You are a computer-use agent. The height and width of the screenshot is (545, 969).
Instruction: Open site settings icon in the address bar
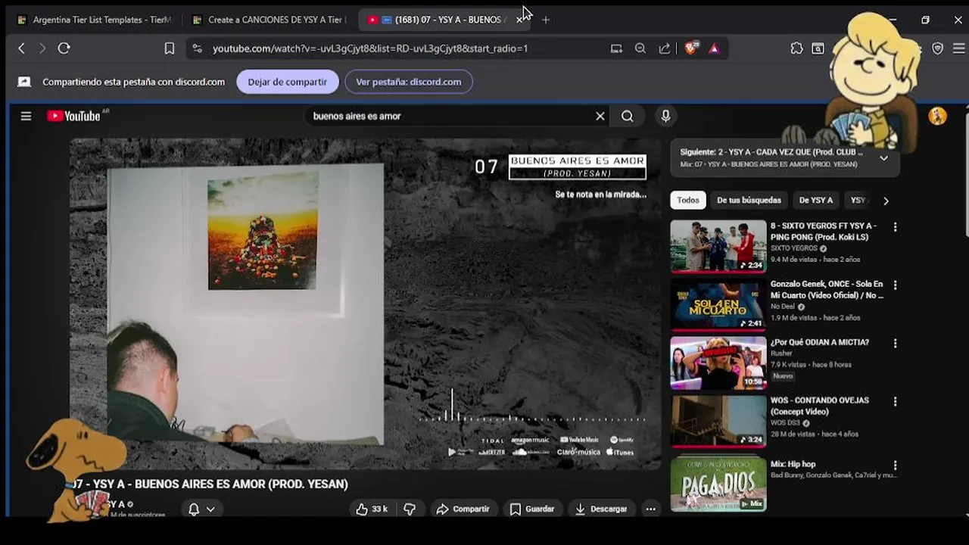point(197,48)
